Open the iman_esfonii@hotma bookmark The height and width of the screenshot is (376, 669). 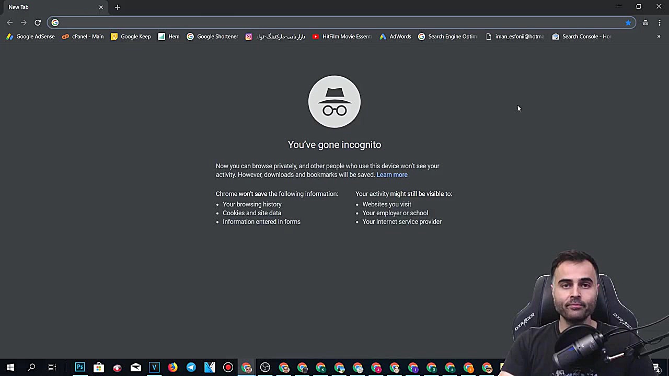click(515, 37)
